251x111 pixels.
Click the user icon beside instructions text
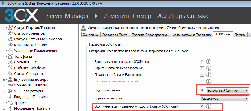tap(83, 28)
